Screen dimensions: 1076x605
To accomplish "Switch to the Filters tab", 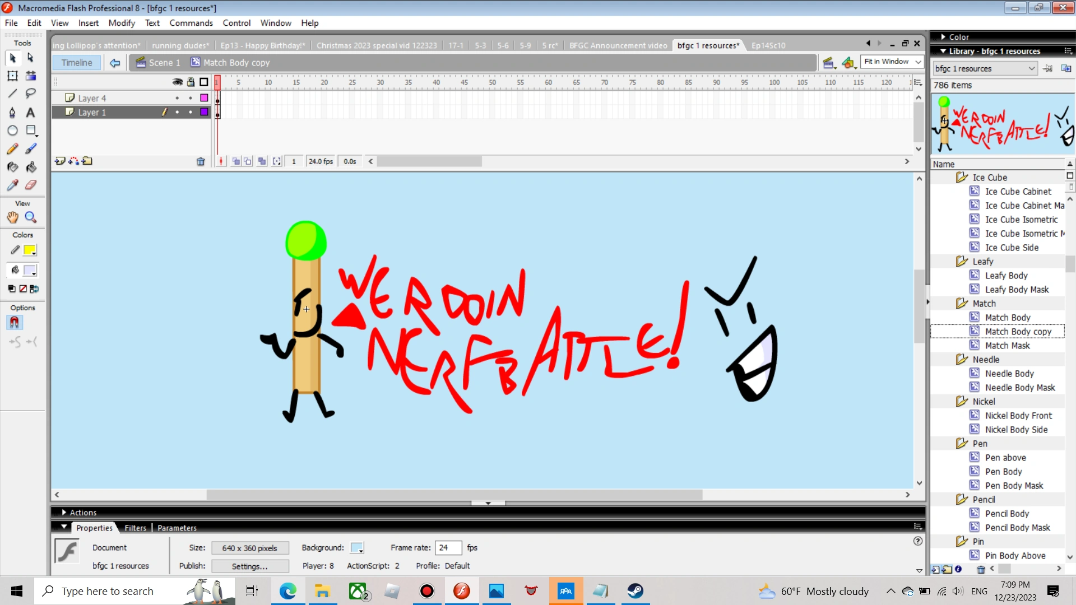I will click(135, 528).
